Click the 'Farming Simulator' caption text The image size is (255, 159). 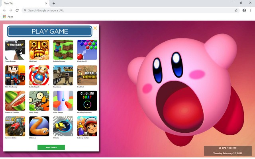[x=84, y=112]
